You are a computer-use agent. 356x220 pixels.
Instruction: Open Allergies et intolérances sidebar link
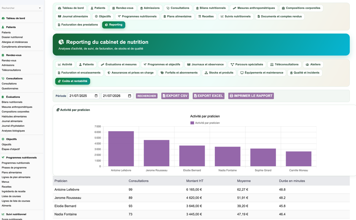click(15, 42)
